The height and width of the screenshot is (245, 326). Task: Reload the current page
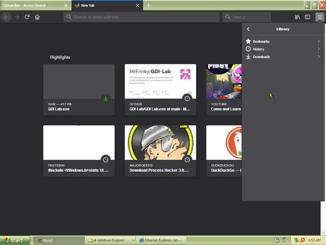click(x=27, y=17)
